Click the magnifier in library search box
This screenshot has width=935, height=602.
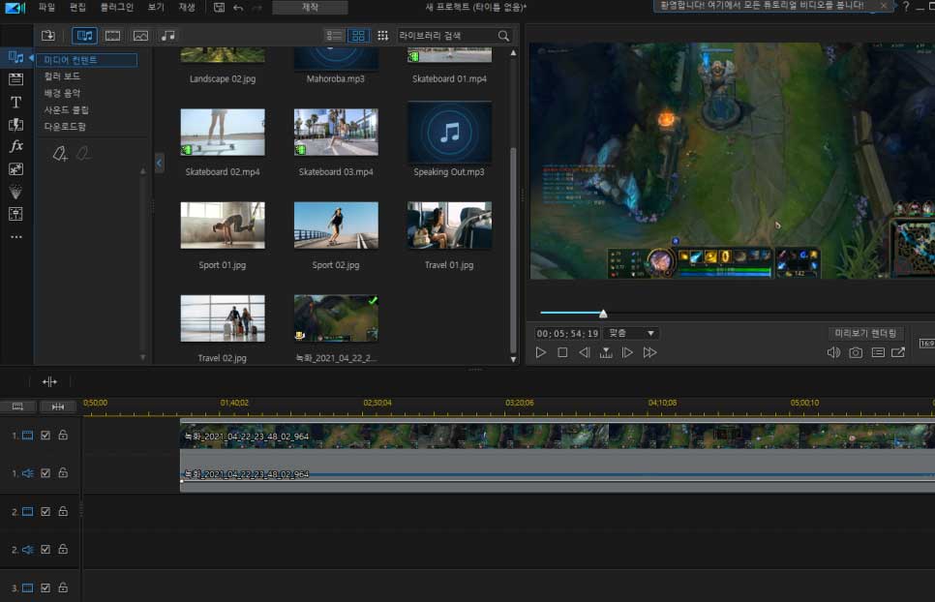coord(503,36)
